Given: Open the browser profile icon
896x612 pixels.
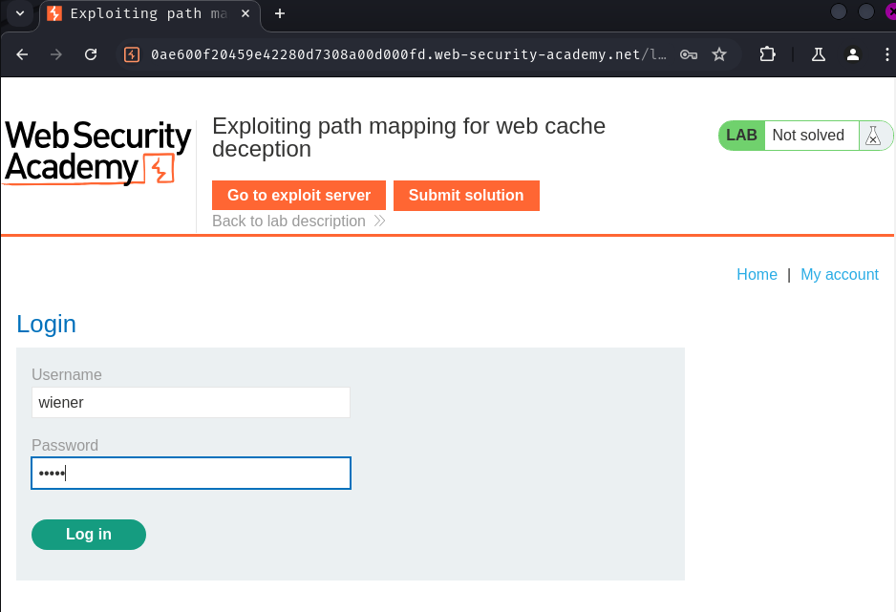Looking at the screenshot, I should (853, 54).
